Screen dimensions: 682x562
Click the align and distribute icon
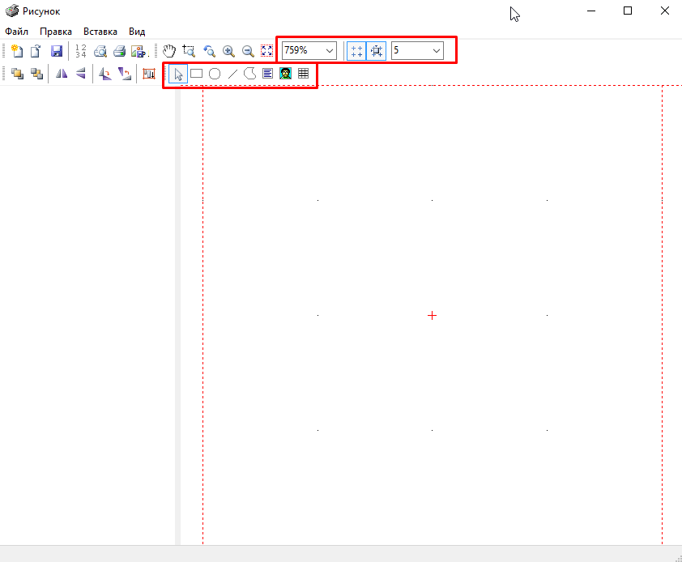(x=149, y=74)
